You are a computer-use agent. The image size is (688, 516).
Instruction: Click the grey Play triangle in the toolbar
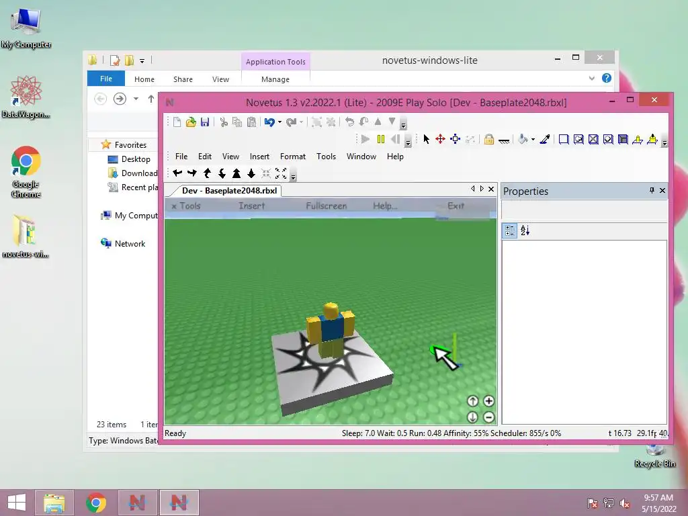[x=365, y=139]
